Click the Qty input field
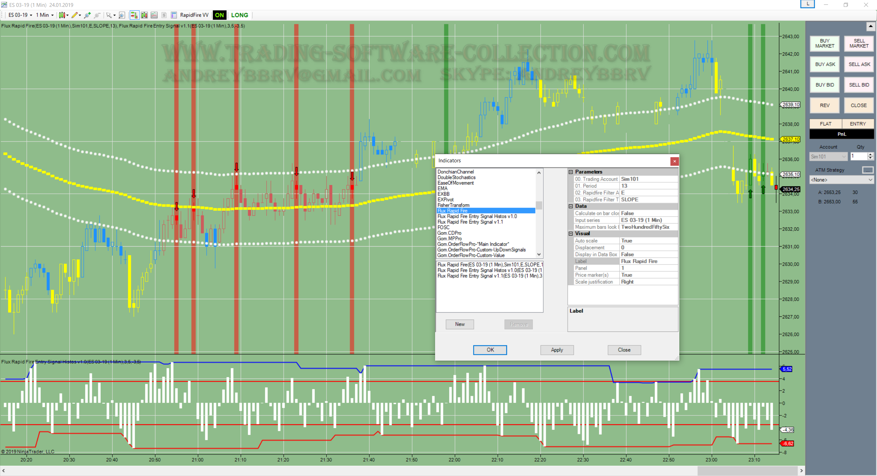 tap(859, 156)
